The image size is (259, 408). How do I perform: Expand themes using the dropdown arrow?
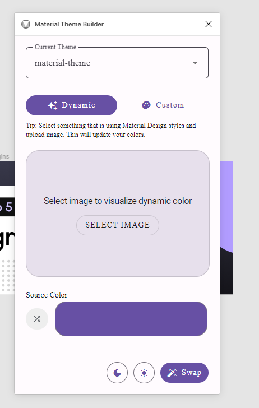(x=195, y=63)
